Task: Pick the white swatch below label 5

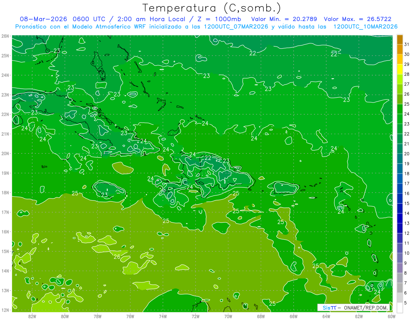Action: point(399,307)
